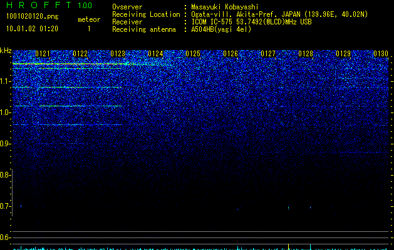Click the kHz axis unit label
The width and height of the screenshot is (394, 250).
(x=6, y=51)
